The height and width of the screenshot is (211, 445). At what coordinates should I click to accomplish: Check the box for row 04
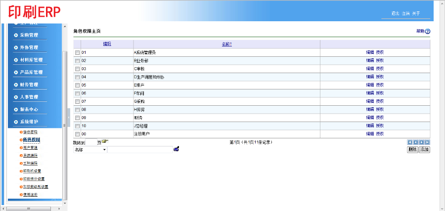pyautogui.click(x=77, y=77)
